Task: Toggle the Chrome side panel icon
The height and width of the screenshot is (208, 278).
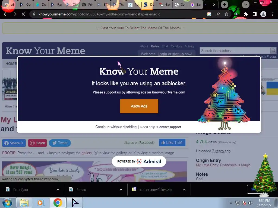Action: [x=255, y=14]
